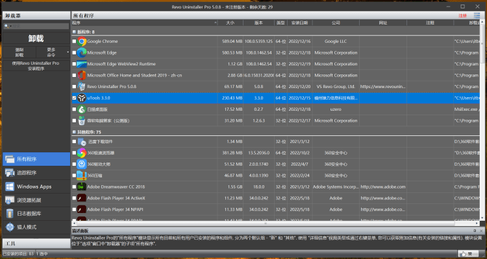Click the 猎人模式 crosshair icon

point(10,227)
